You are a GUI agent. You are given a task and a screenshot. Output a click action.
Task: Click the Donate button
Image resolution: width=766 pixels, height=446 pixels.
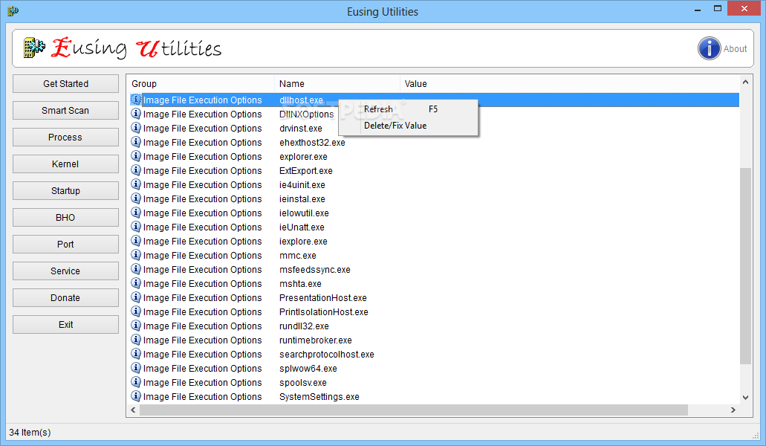tap(65, 298)
